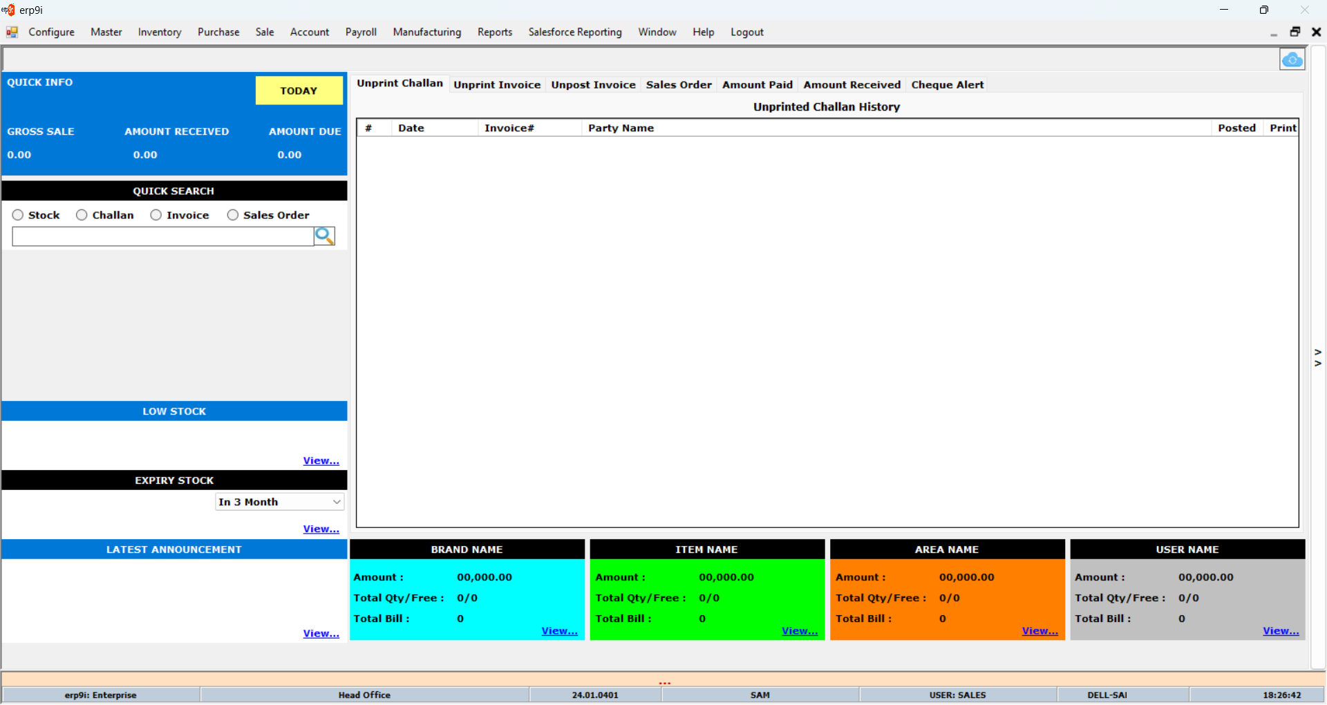Click the quick search text field
1327x705 pixels.
pyautogui.click(x=163, y=237)
